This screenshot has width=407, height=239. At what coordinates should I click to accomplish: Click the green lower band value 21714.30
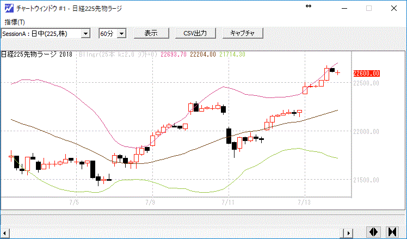(232, 54)
